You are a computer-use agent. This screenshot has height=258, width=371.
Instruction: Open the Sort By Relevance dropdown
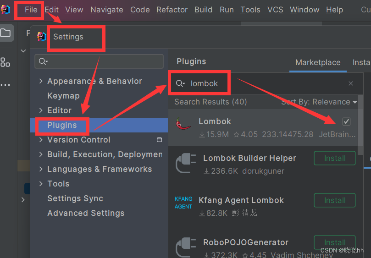pos(319,102)
